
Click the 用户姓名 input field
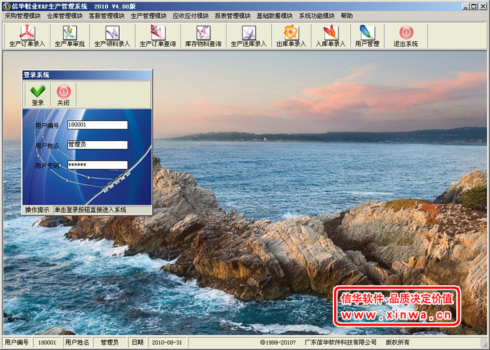pos(98,145)
